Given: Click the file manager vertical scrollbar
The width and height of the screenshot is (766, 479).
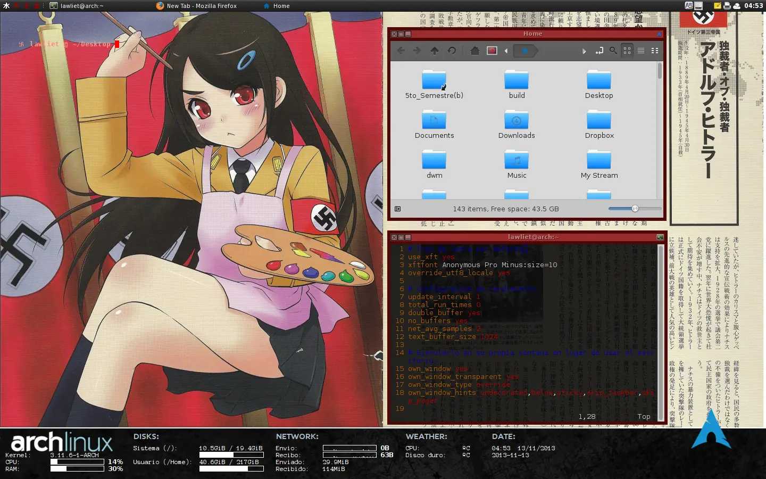Looking at the screenshot, I should point(660,130).
